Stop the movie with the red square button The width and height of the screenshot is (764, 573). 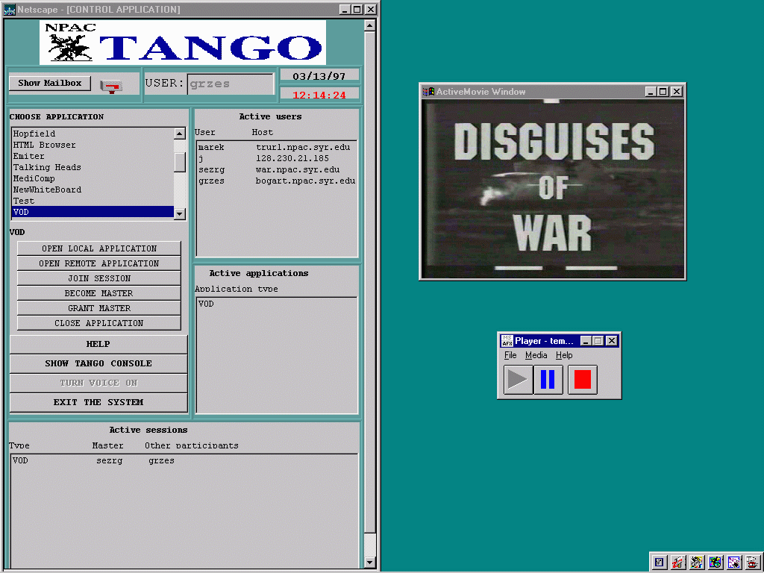tap(582, 379)
